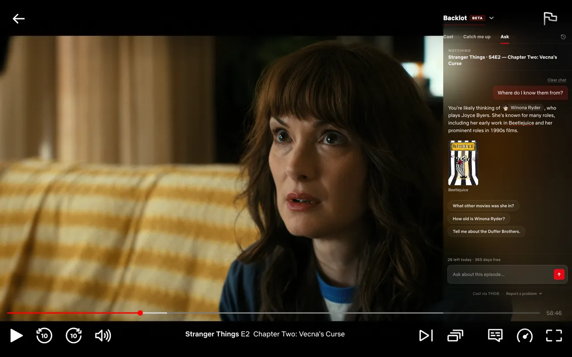Skip to the next episode
572x357 pixels.
click(426, 336)
